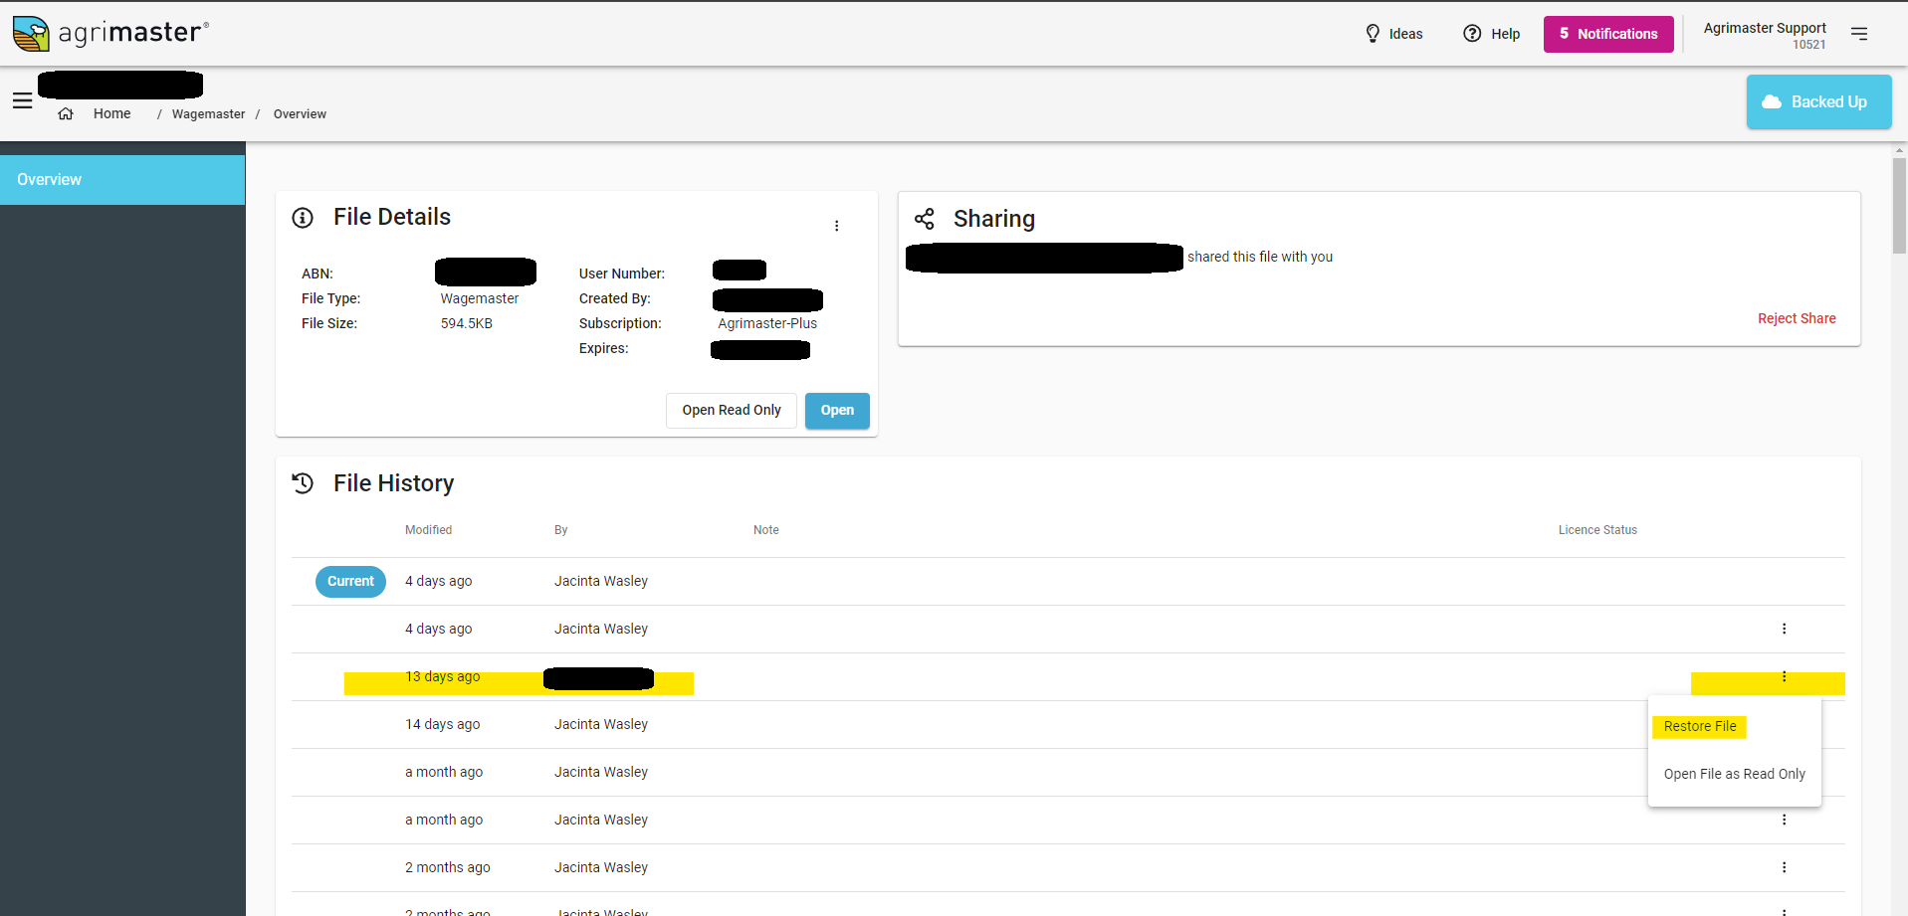
Task: Open the 5 Notifications button
Action: (x=1608, y=34)
